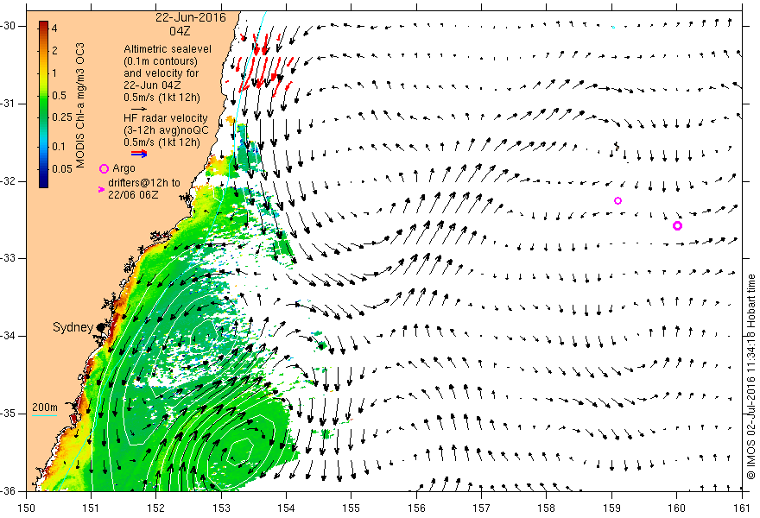Click the '0.5m/s (1kt 12h)' scale under HF radar
The width and height of the screenshot is (760, 518).
pyautogui.click(x=161, y=142)
